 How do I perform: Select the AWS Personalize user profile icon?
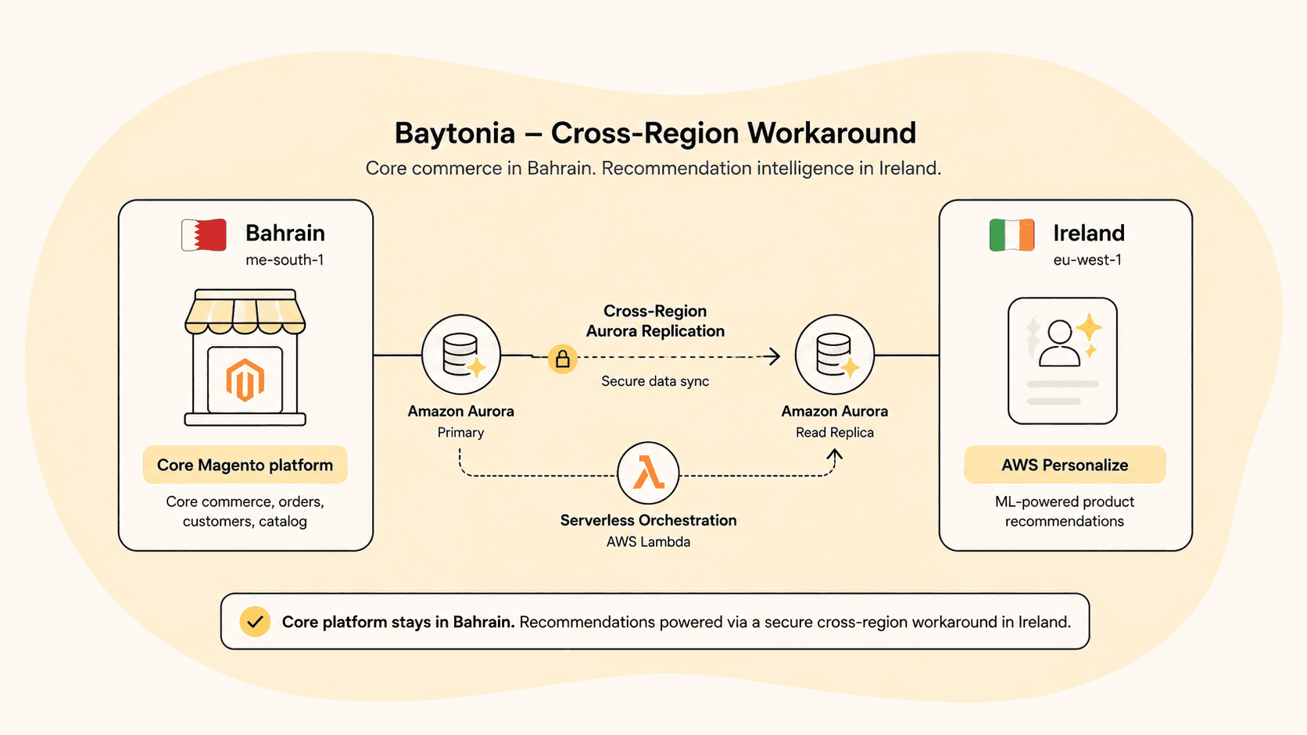pos(1062,361)
